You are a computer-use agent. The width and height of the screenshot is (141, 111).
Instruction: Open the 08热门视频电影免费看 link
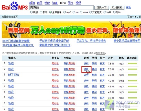pos(16,41)
